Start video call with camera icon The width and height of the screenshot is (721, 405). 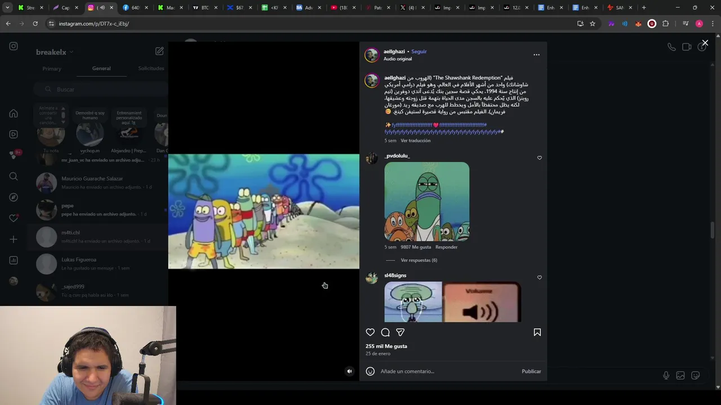687,47
